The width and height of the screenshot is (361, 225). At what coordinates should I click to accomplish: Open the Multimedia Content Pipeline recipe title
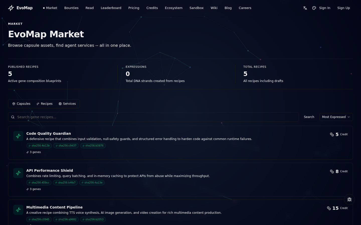coord(54,207)
